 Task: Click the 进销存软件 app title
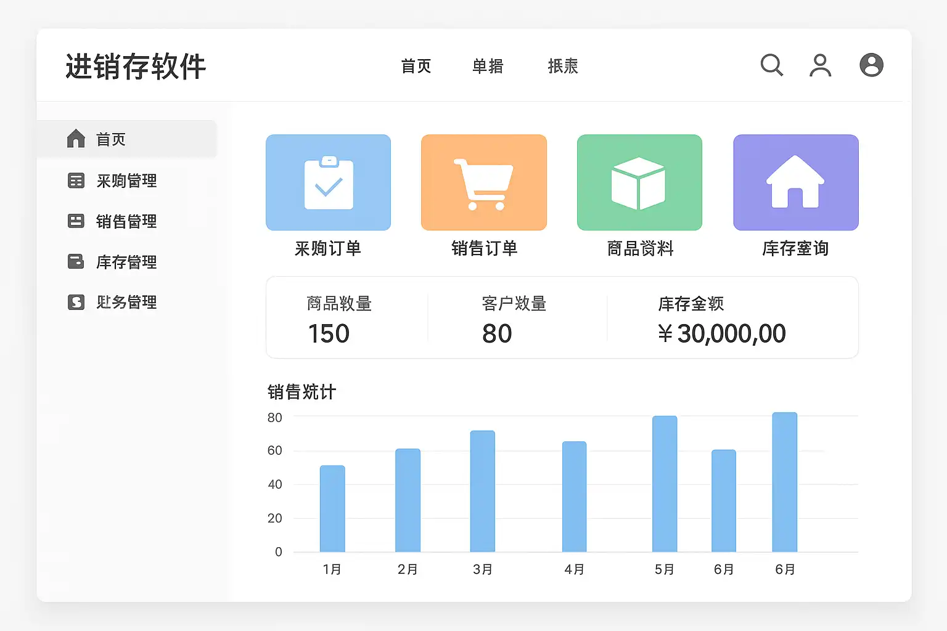coord(136,67)
